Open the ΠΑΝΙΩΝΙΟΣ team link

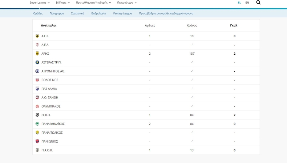point(50,142)
